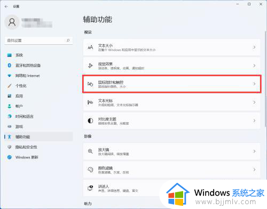The width and height of the screenshot is (267, 209).
Task: Click the 辅助功能 accessibility figure icon
Action: pos(10,136)
